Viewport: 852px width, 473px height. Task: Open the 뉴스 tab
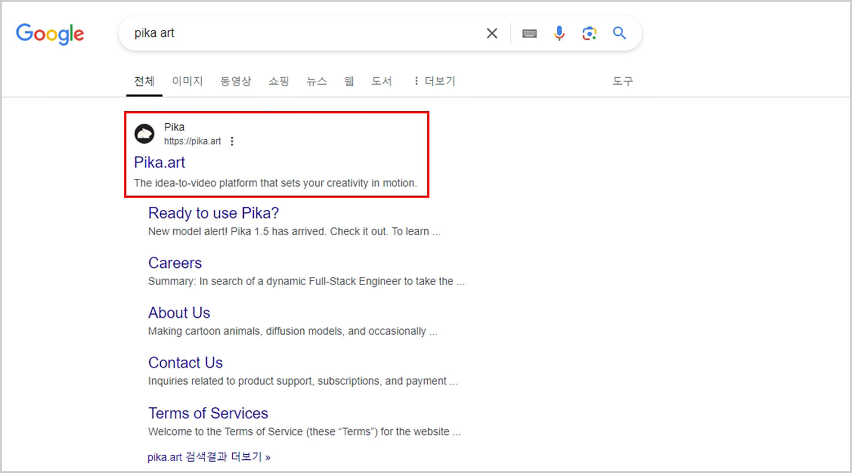(x=317, y=81)
